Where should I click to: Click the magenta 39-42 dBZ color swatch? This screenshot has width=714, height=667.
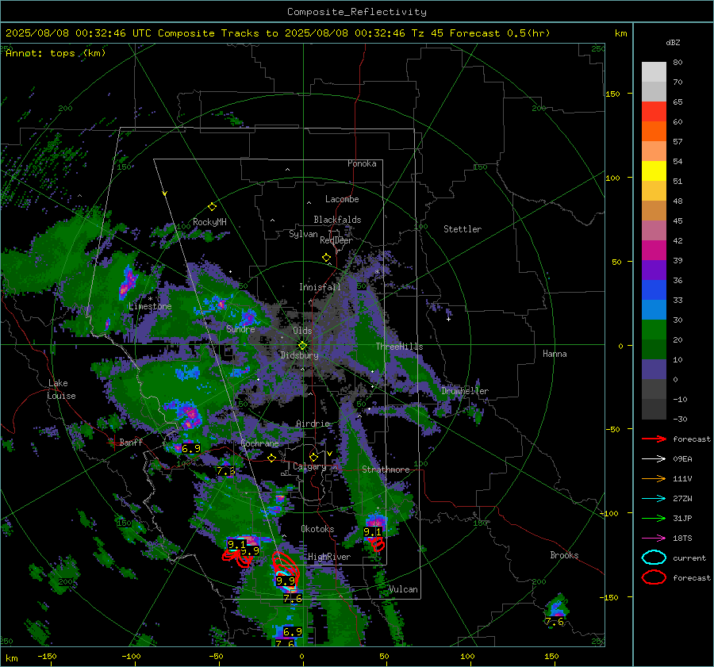[x=654, y=251]
